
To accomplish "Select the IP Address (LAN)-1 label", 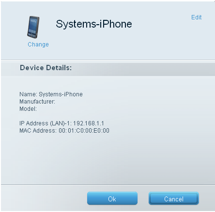I will coord(46,123).
